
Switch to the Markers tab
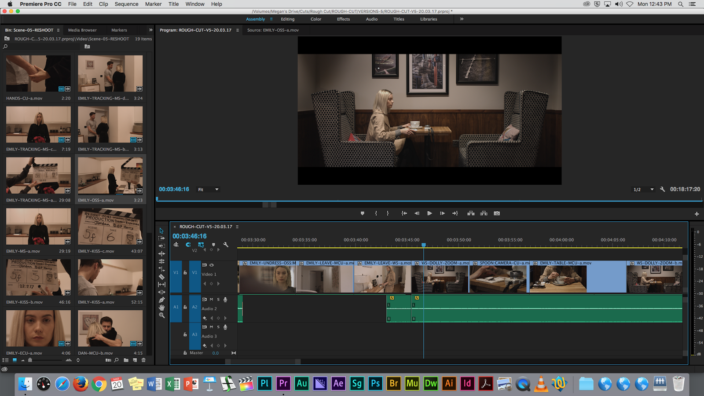[x=119, y=30]
